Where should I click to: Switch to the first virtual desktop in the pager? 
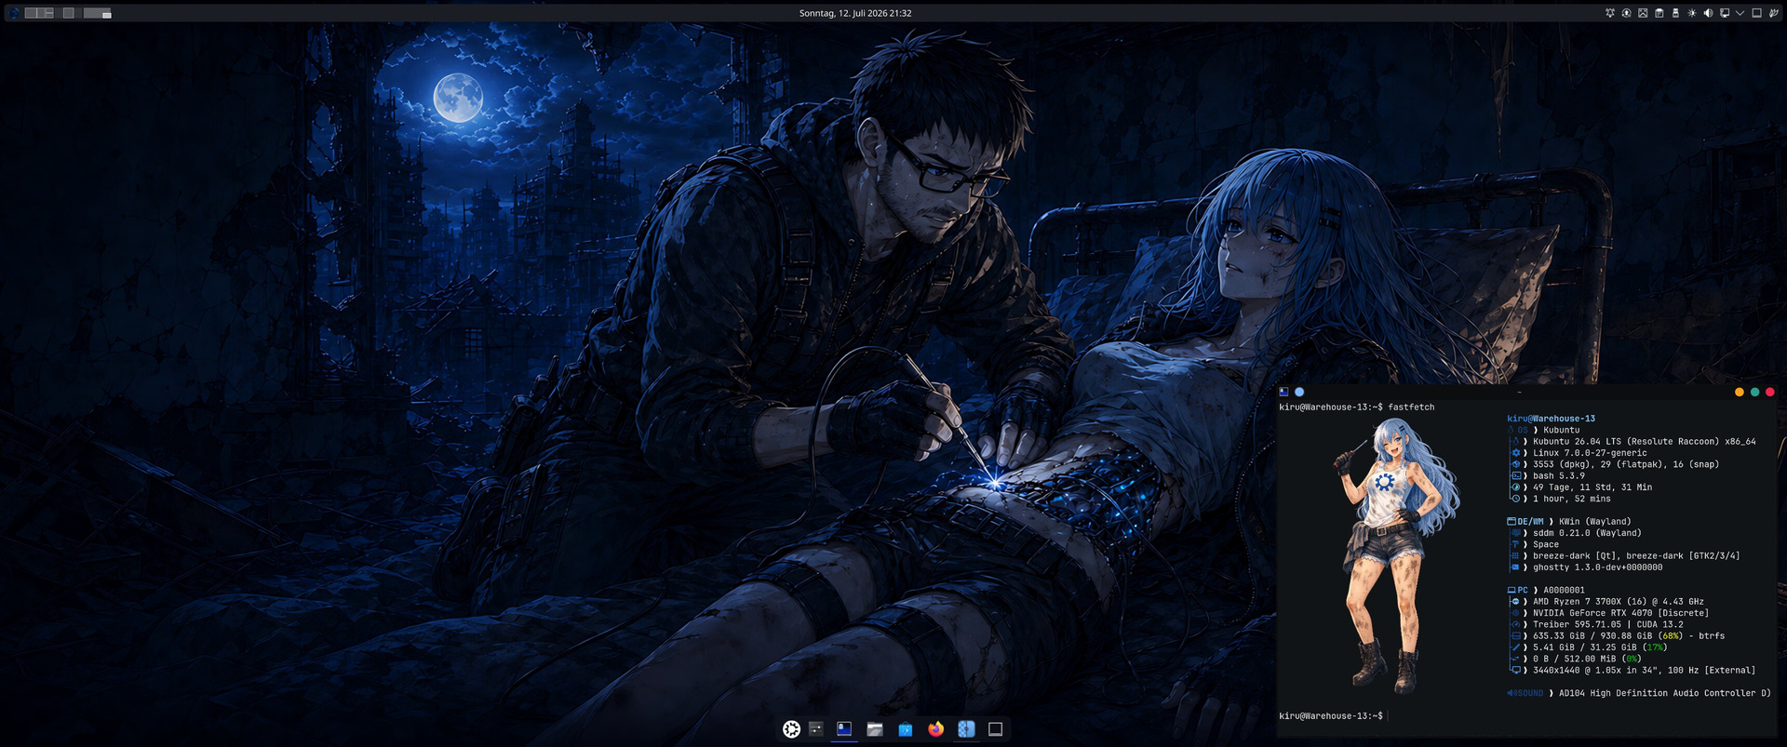pos(39,13)
